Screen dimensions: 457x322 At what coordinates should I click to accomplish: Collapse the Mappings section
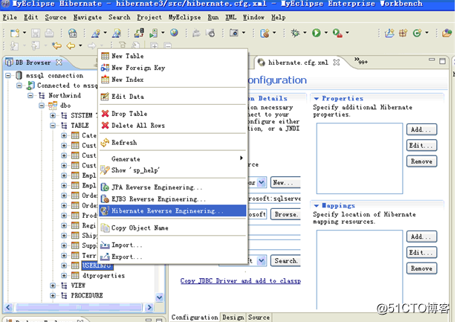pyautogui.click(x=317, y=206)
